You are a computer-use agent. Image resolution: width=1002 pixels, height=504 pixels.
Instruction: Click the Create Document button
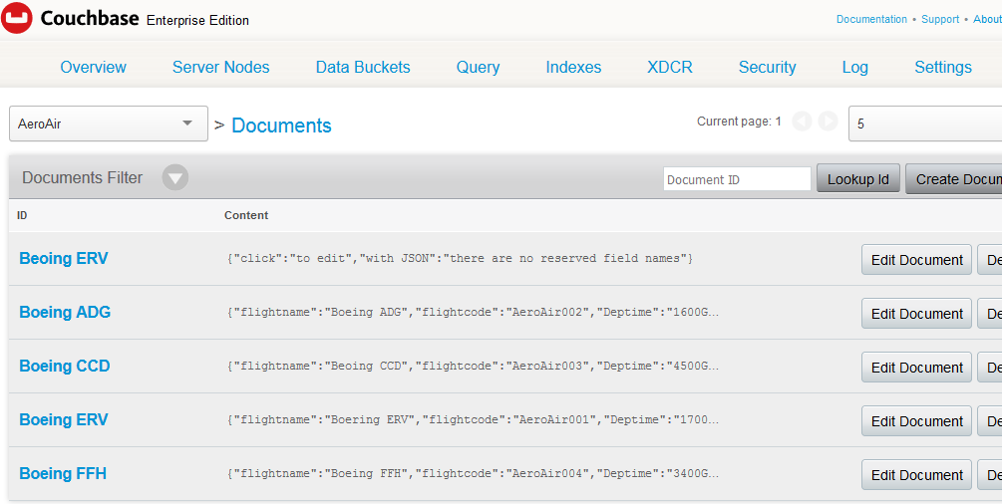[x=953, y=179]
